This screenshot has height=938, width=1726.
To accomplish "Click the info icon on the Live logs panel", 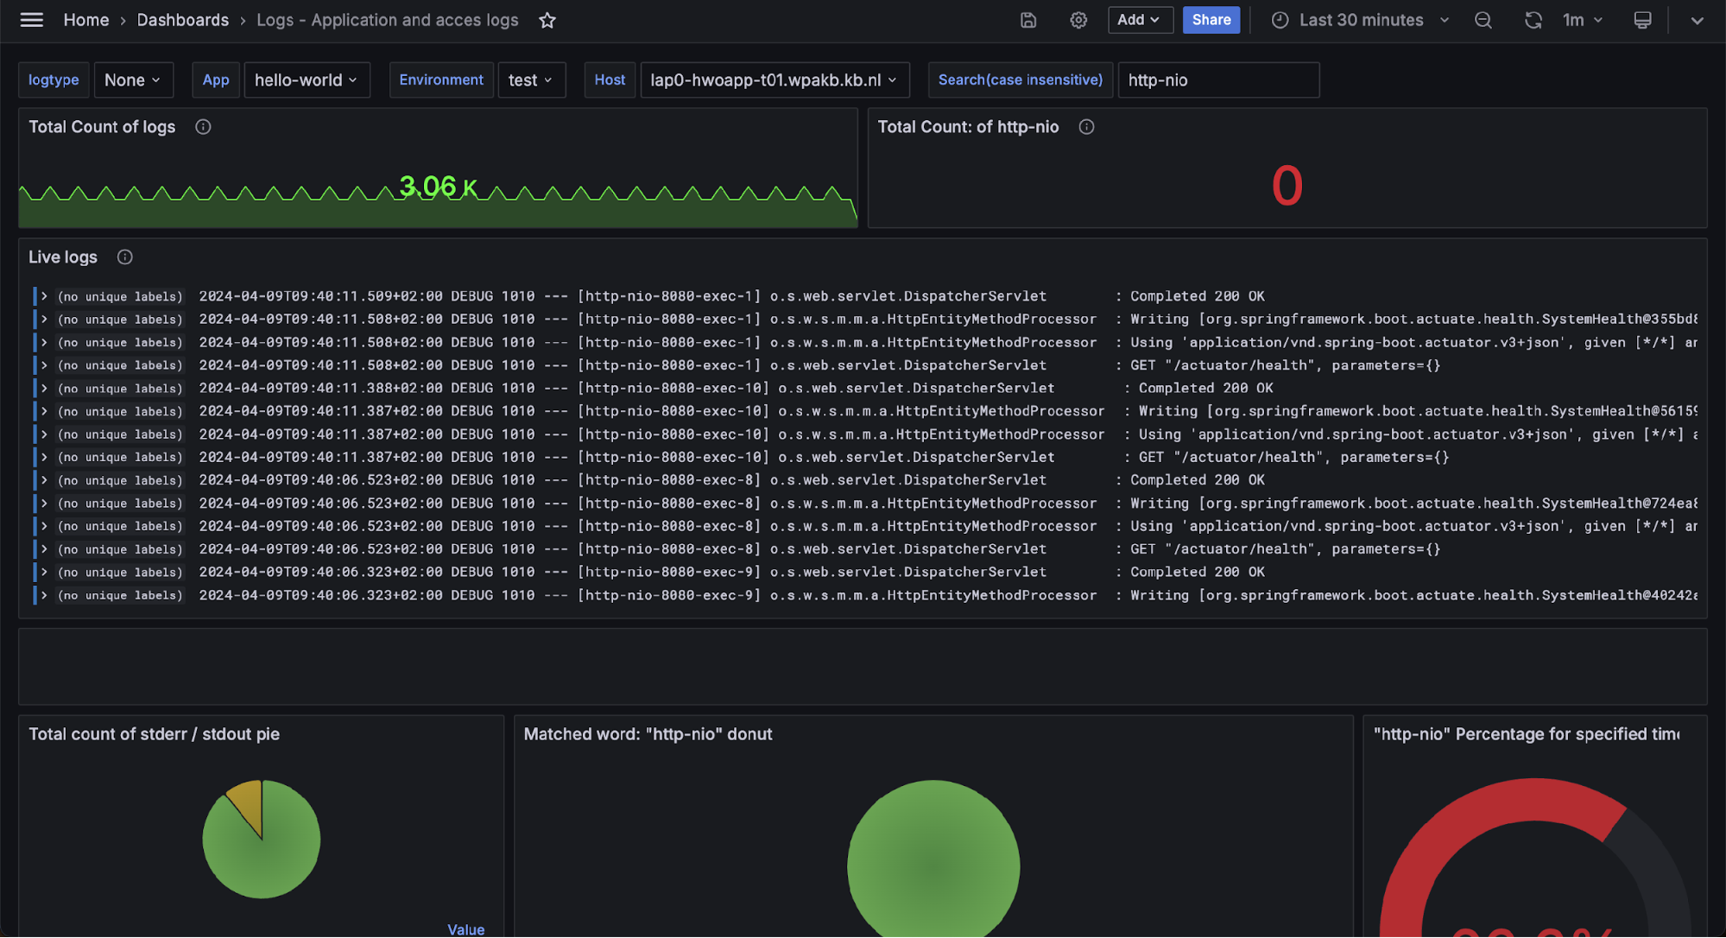I will [x=124, y=257].
